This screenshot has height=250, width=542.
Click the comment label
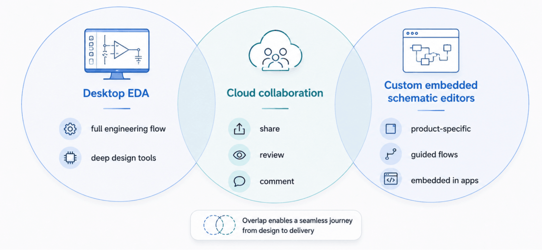[277, 181]
